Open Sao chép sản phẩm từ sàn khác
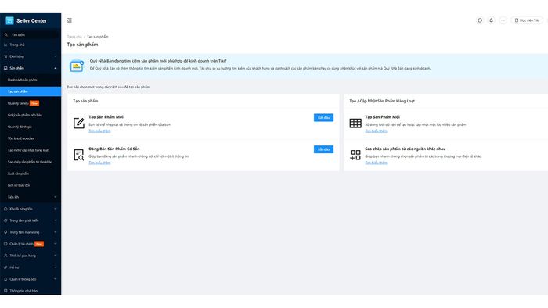This screenshot has width=548, height=308. coord(31,162)
